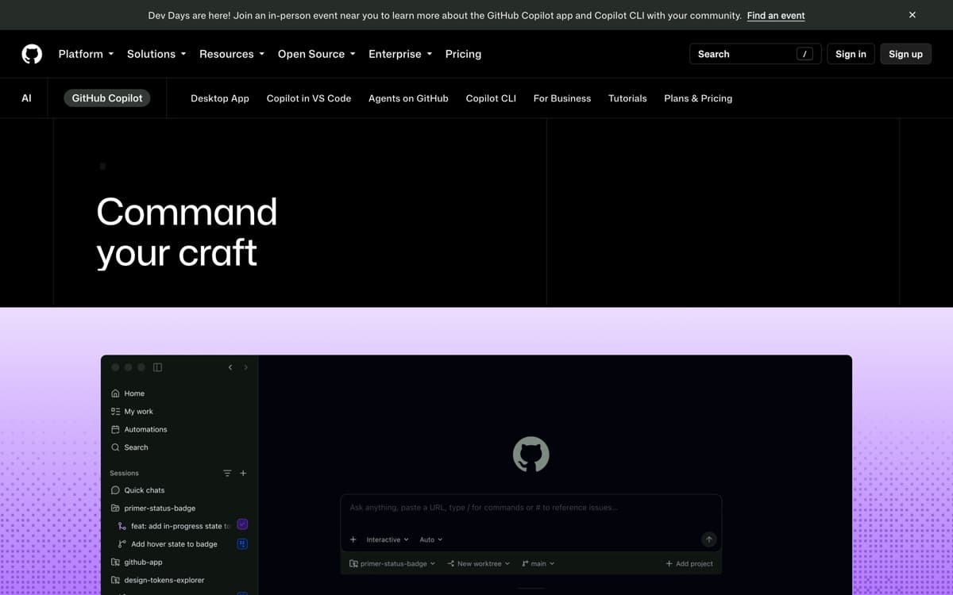Open the Tutorials tab

tap(627, 98)
